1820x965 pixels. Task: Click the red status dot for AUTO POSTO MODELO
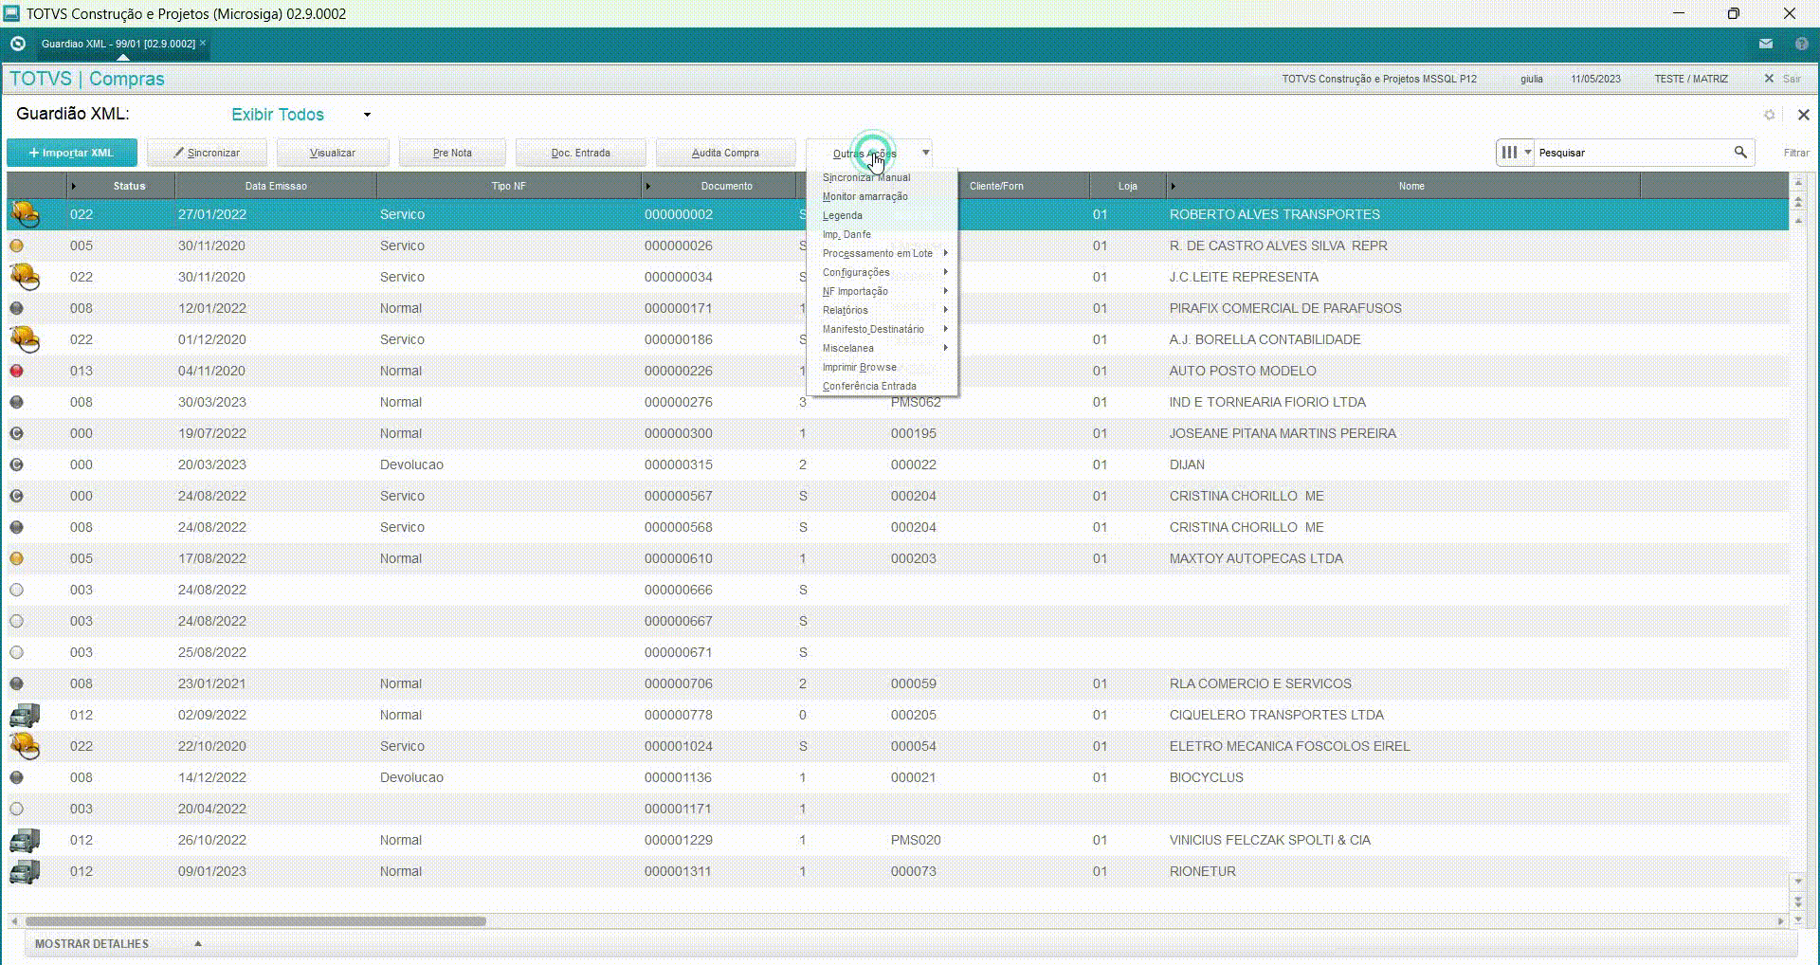click(x=16, y=371)
